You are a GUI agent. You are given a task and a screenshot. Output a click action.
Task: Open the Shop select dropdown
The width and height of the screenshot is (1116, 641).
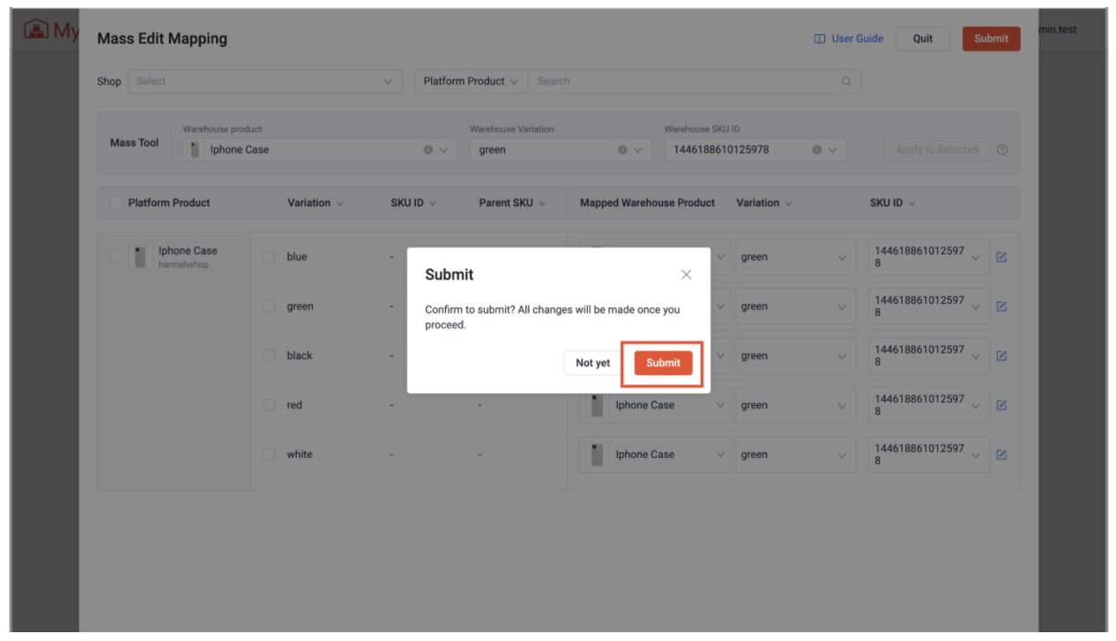click(x=264, y=81)
